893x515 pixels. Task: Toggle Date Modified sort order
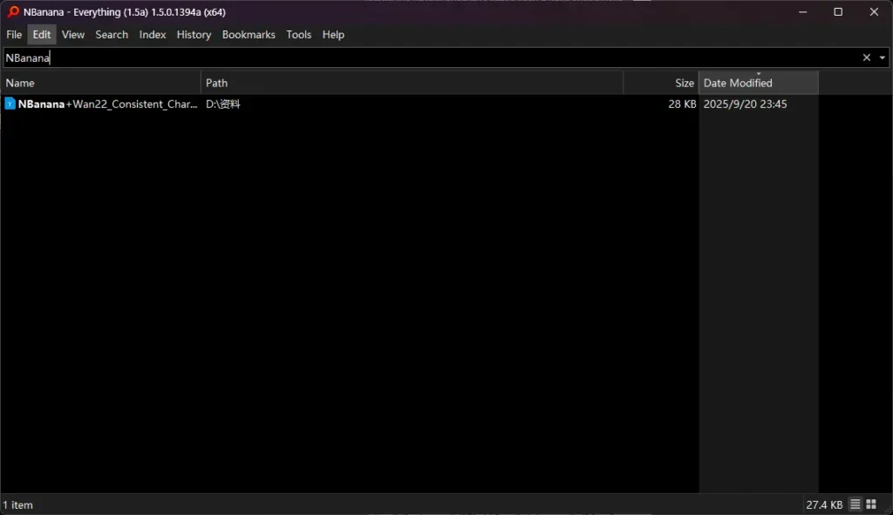[x=757, y=83]
